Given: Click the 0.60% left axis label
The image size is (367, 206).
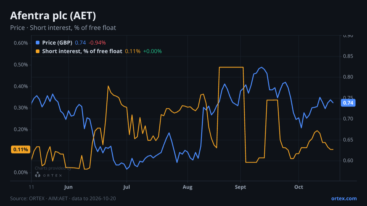Looking at the screenshot, I should coord(21,43).
